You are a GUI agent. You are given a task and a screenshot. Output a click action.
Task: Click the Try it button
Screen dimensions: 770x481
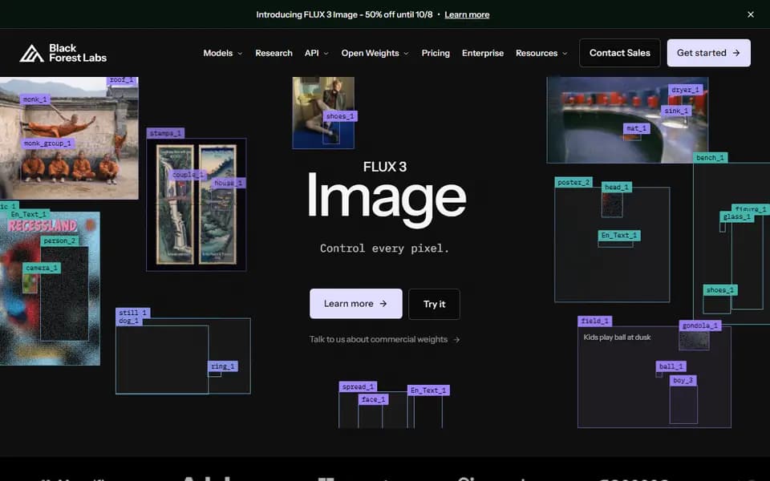tap(434, 304)
